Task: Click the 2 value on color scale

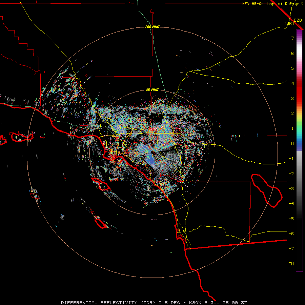Action: [x=292, y=114]
